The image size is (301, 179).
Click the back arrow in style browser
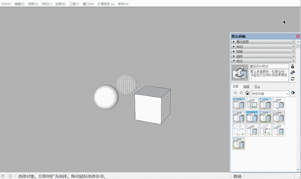[x=235, y=93]
